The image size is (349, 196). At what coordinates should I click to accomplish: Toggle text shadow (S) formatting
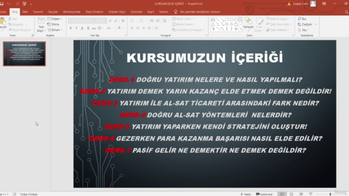pos(88,28)
